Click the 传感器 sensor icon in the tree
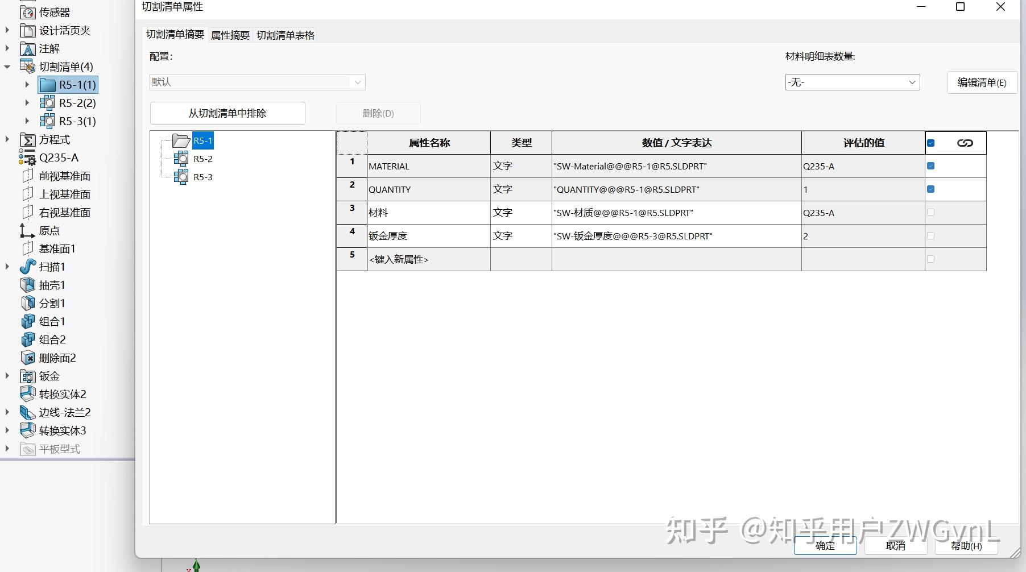This screenshot has width=1026, height=572. [27, 12]
